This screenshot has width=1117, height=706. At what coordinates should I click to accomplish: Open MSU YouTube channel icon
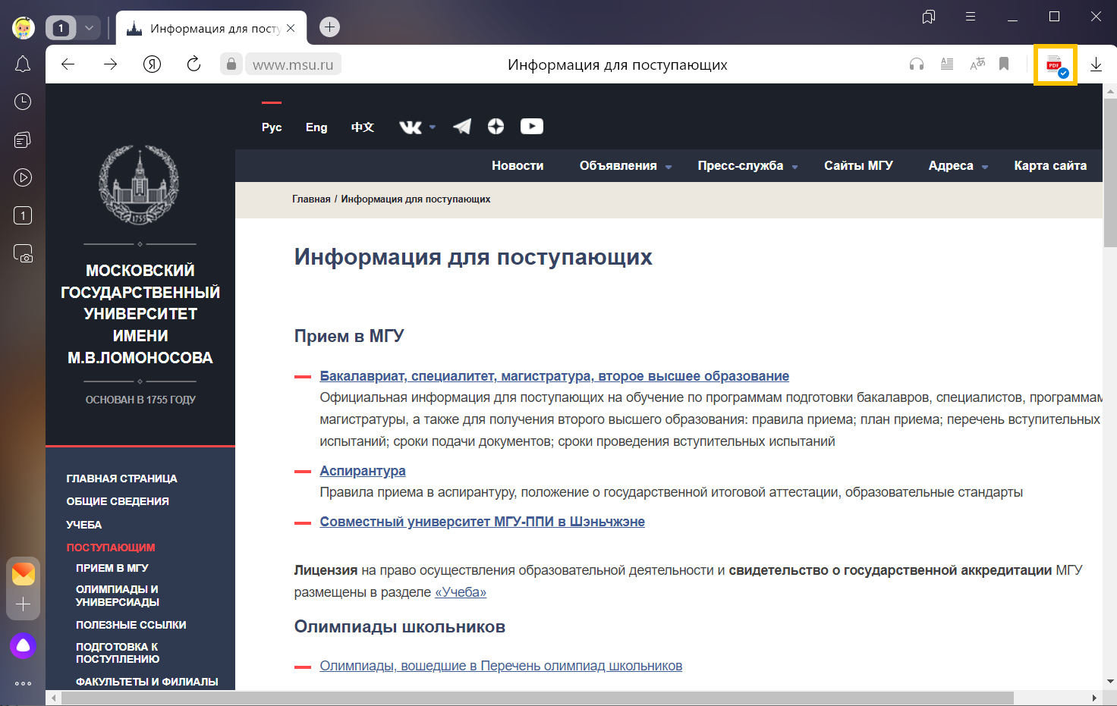click(532, 127)
